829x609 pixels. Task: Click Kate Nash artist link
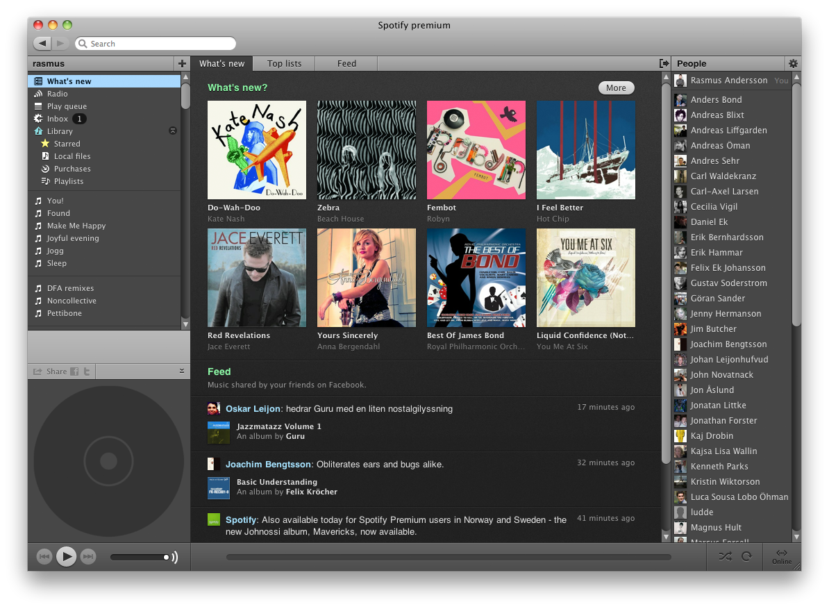point(226,219)
